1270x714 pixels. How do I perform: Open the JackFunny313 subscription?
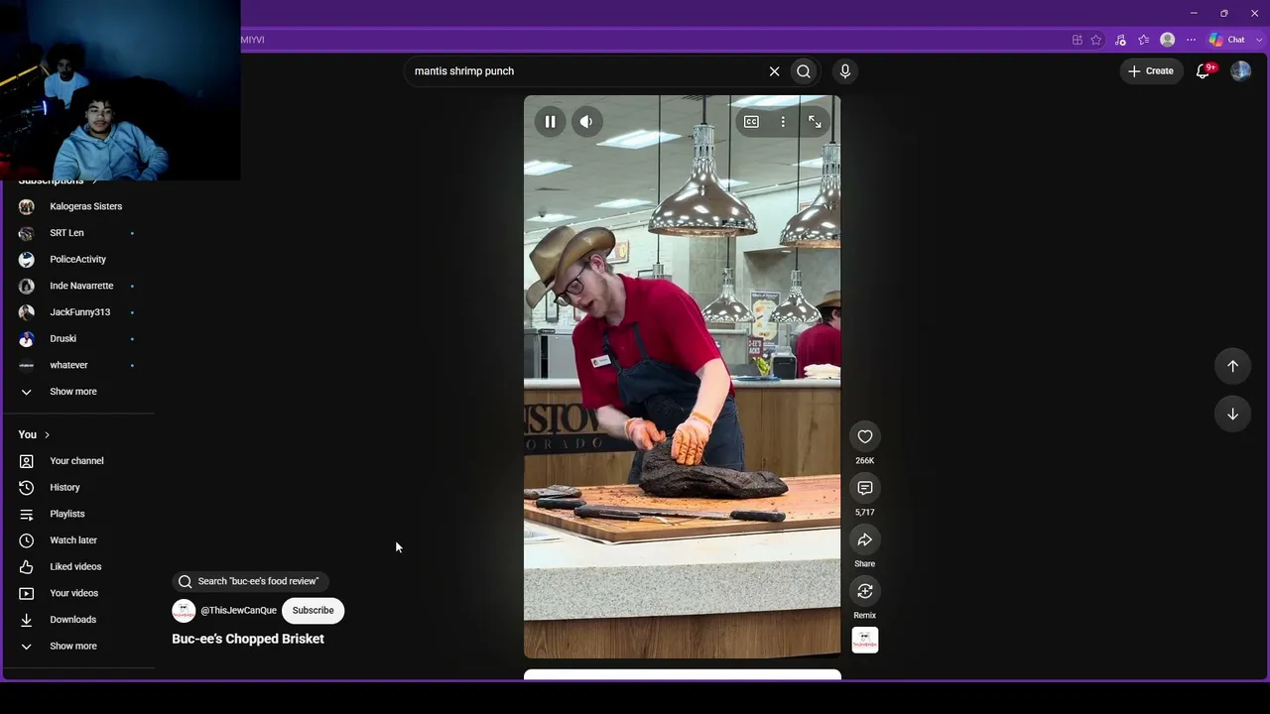point(77,312)
